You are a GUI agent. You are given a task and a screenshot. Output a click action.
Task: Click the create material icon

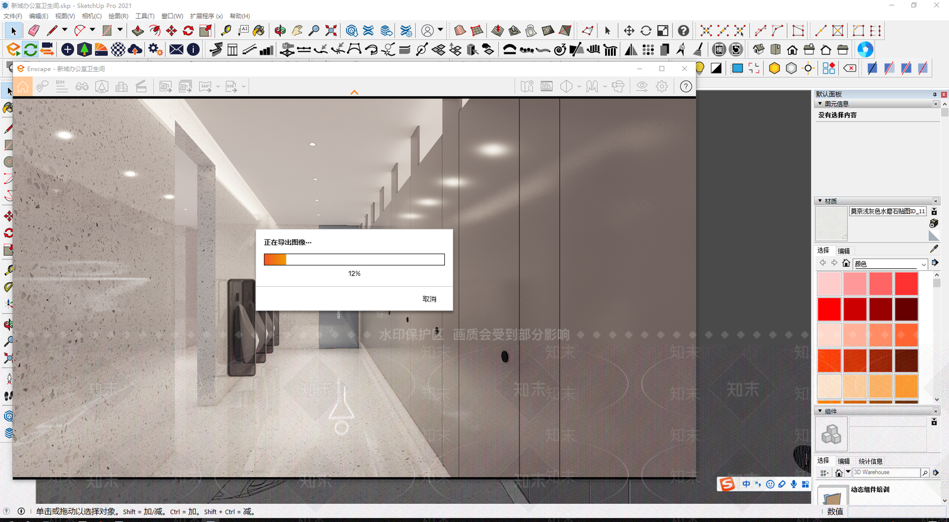[934, 223]
